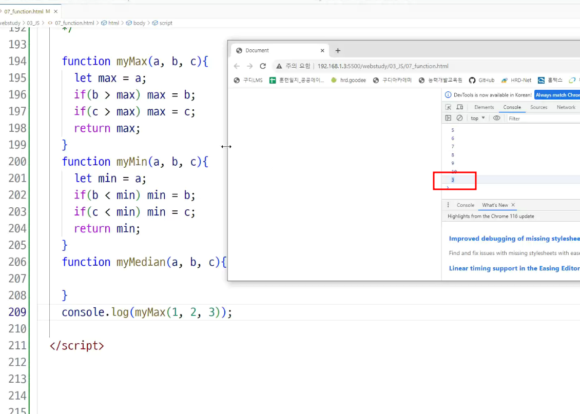Activate DevTools inspect element picker
The image size is (580, 414).
click(x=448, y=107)
